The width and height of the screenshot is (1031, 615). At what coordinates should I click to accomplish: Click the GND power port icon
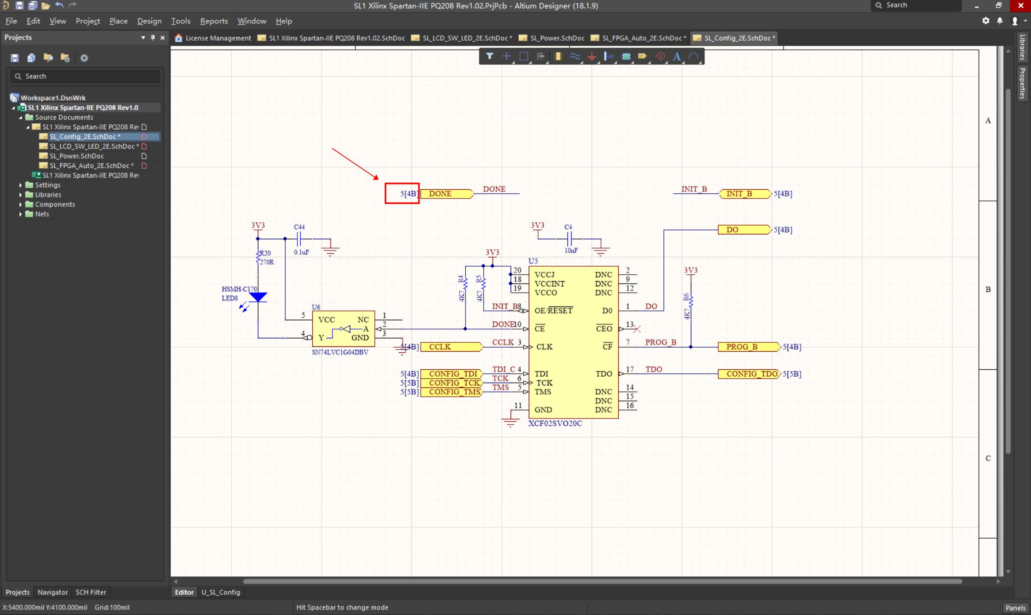(592, 56)
